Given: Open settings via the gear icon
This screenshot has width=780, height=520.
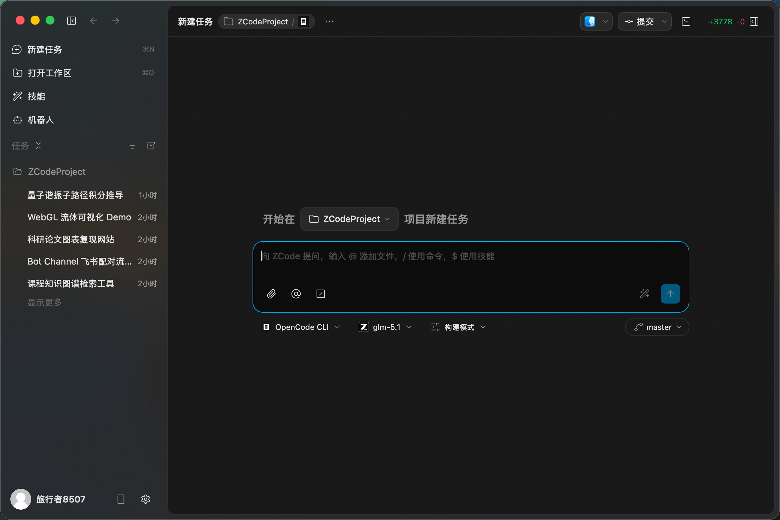Looking at the screenshot, I should click(146, 499).
